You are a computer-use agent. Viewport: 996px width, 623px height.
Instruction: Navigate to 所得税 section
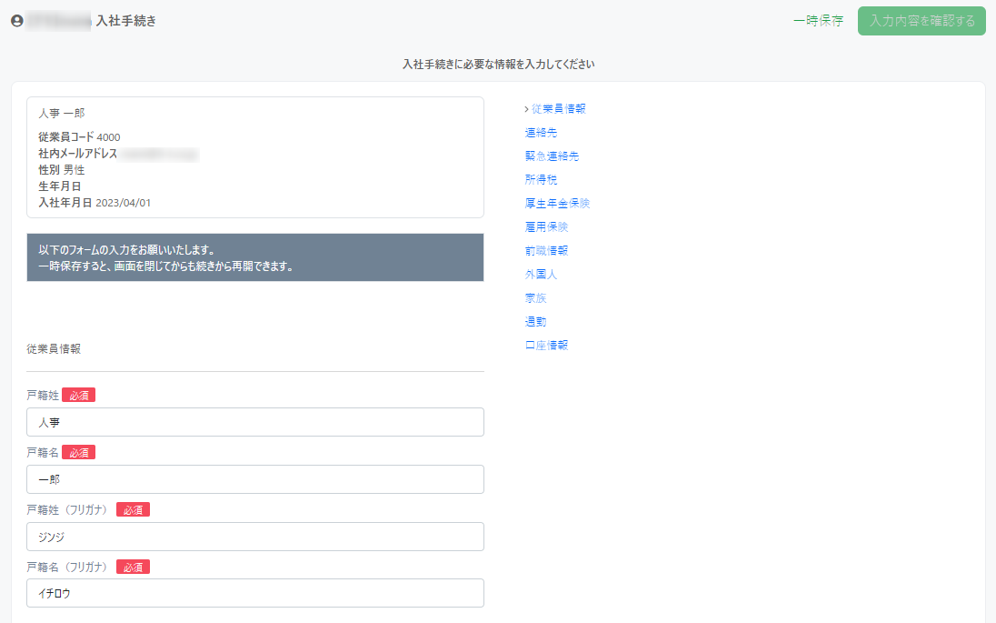tap(542, 179)
